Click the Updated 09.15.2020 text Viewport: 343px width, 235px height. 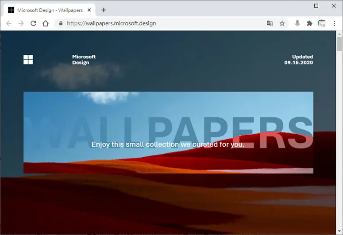tap(299, 60)
